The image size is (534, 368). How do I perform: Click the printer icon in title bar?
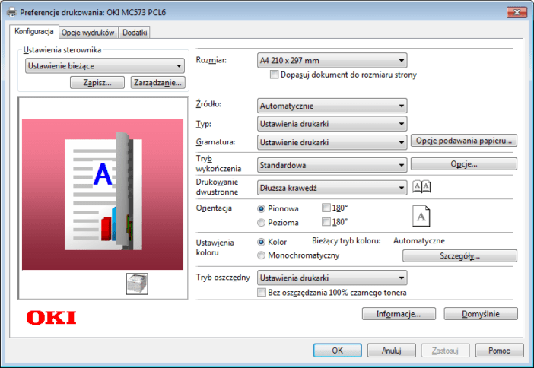tap(12, 13)
